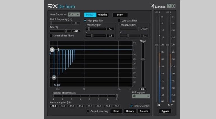Switch to Manual mode
Screen dimensions: 216x119
coord(90,15)
